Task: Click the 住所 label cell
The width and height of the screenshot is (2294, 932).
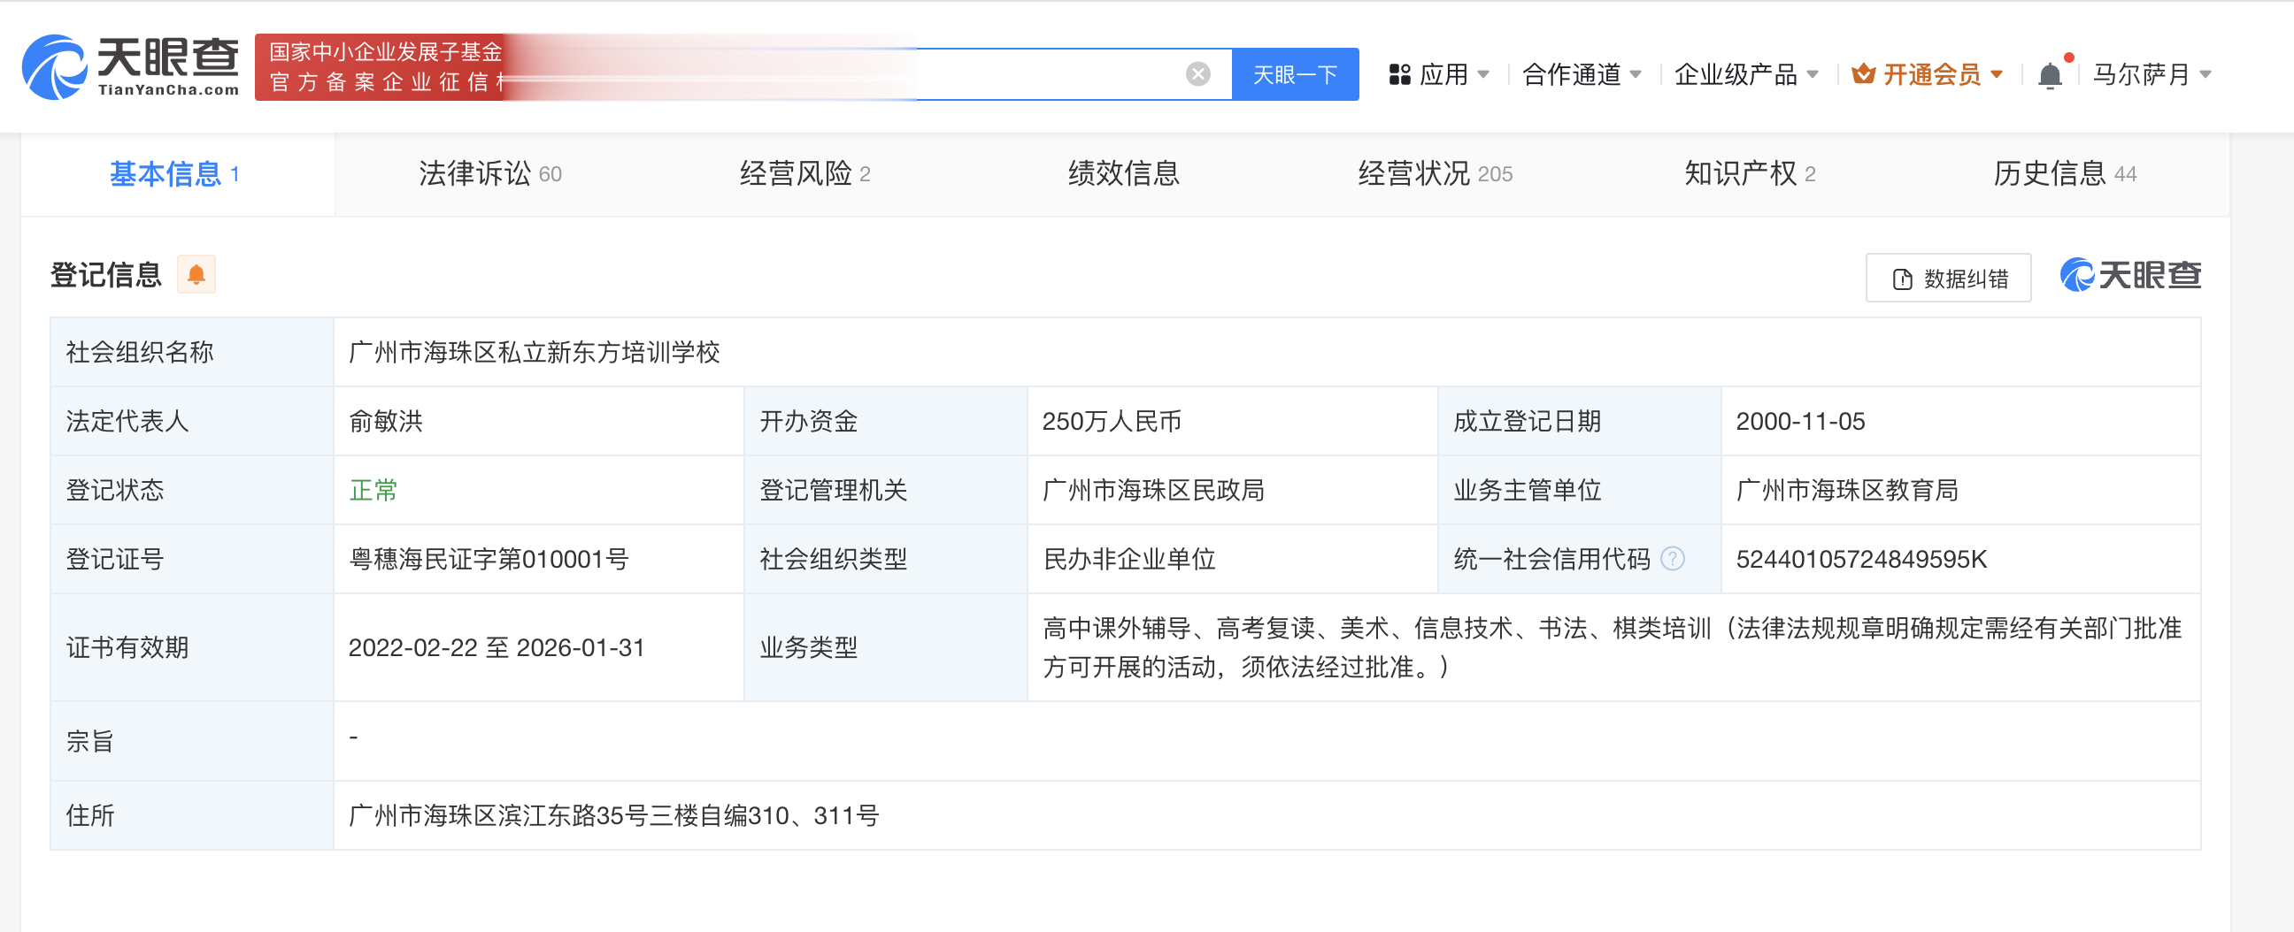Action: 191,815
